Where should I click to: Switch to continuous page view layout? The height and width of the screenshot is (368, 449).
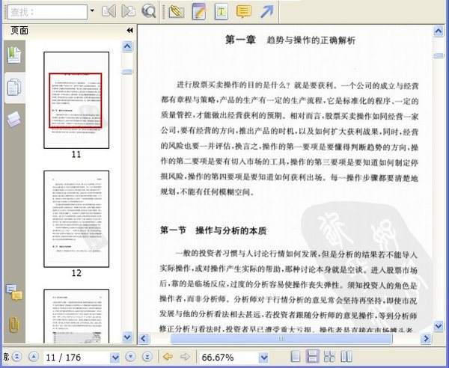pos(314,357)
